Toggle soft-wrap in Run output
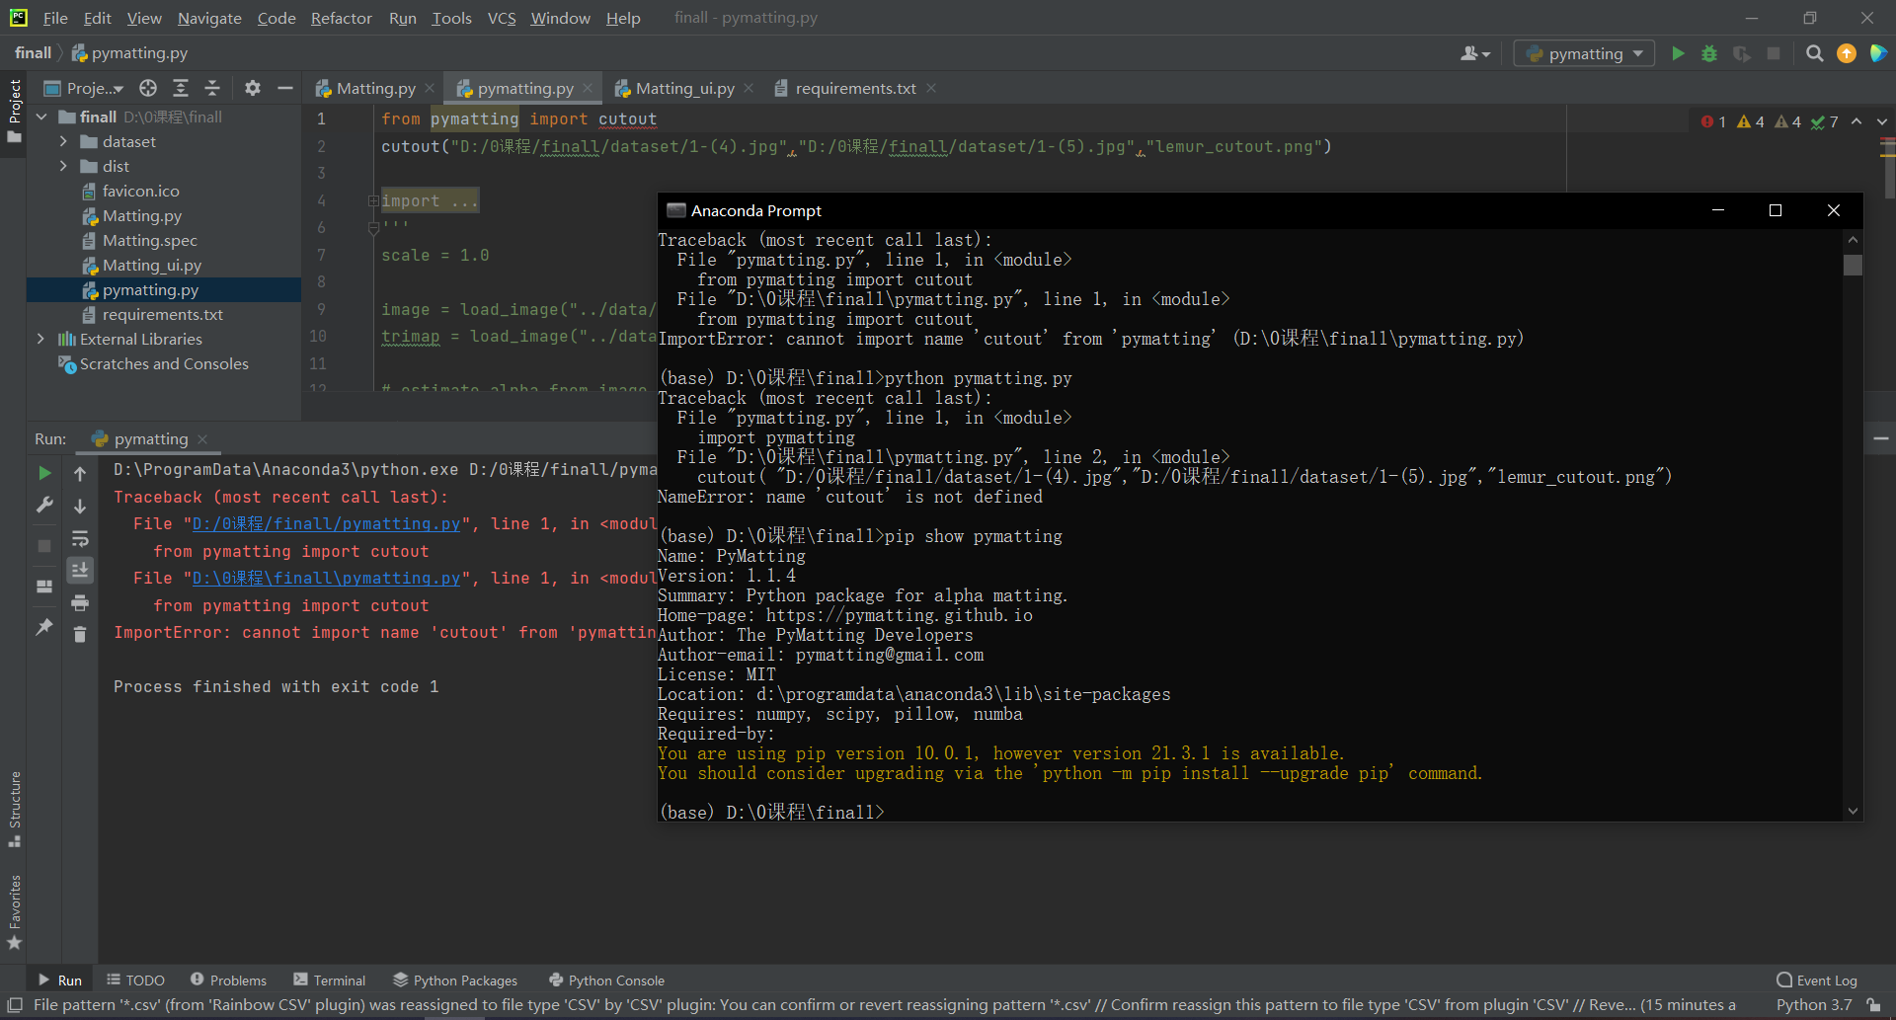 pos(80,538)
